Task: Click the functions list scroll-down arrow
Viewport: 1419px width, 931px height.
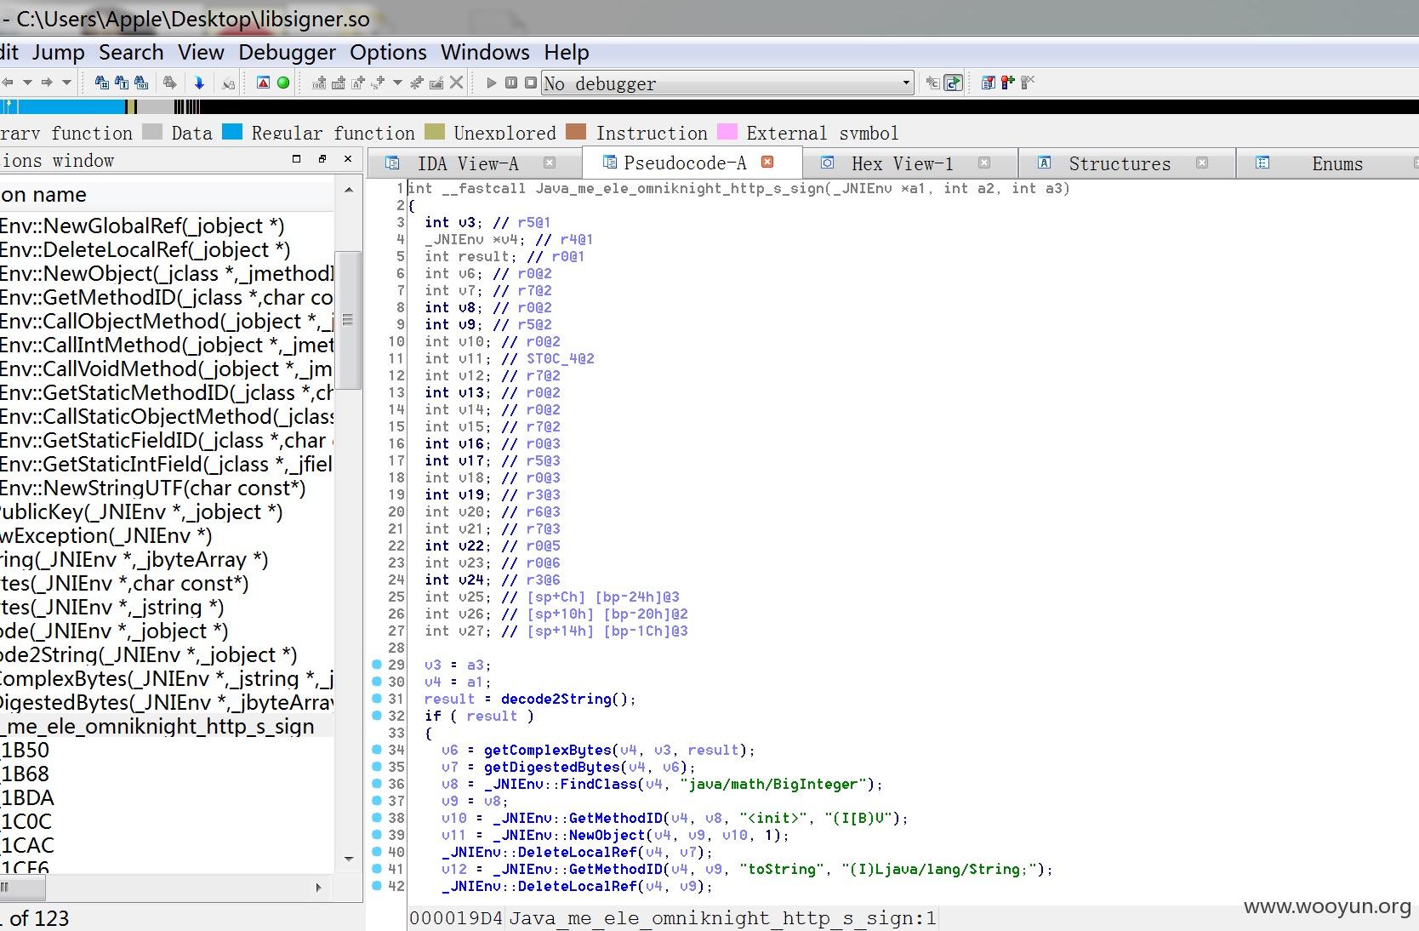Action: pos(349,859)
